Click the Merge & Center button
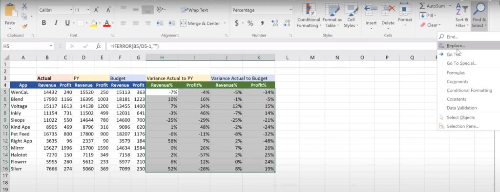The height and width of the screenshot is (192, 500). (x=200, y=23)
